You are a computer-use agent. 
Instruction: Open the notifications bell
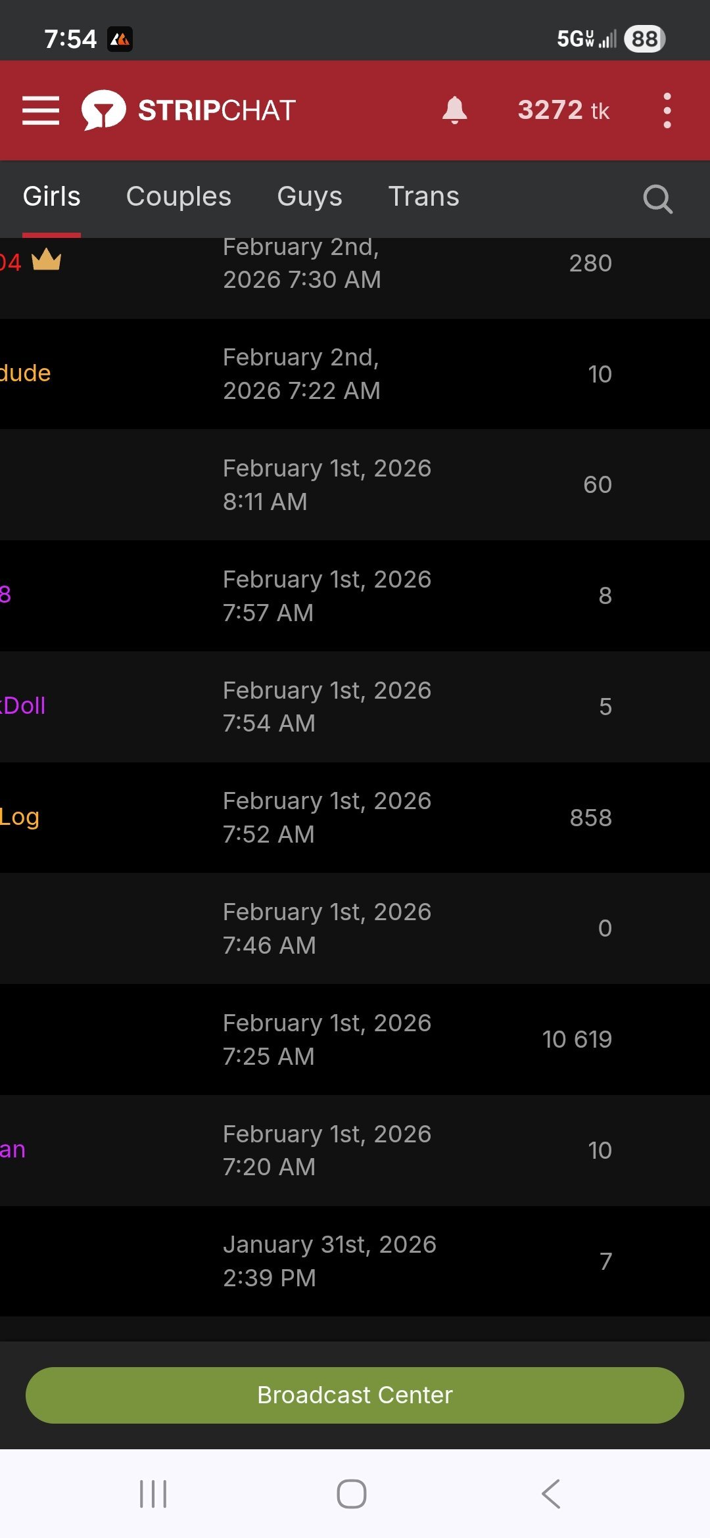pos(454,110)
